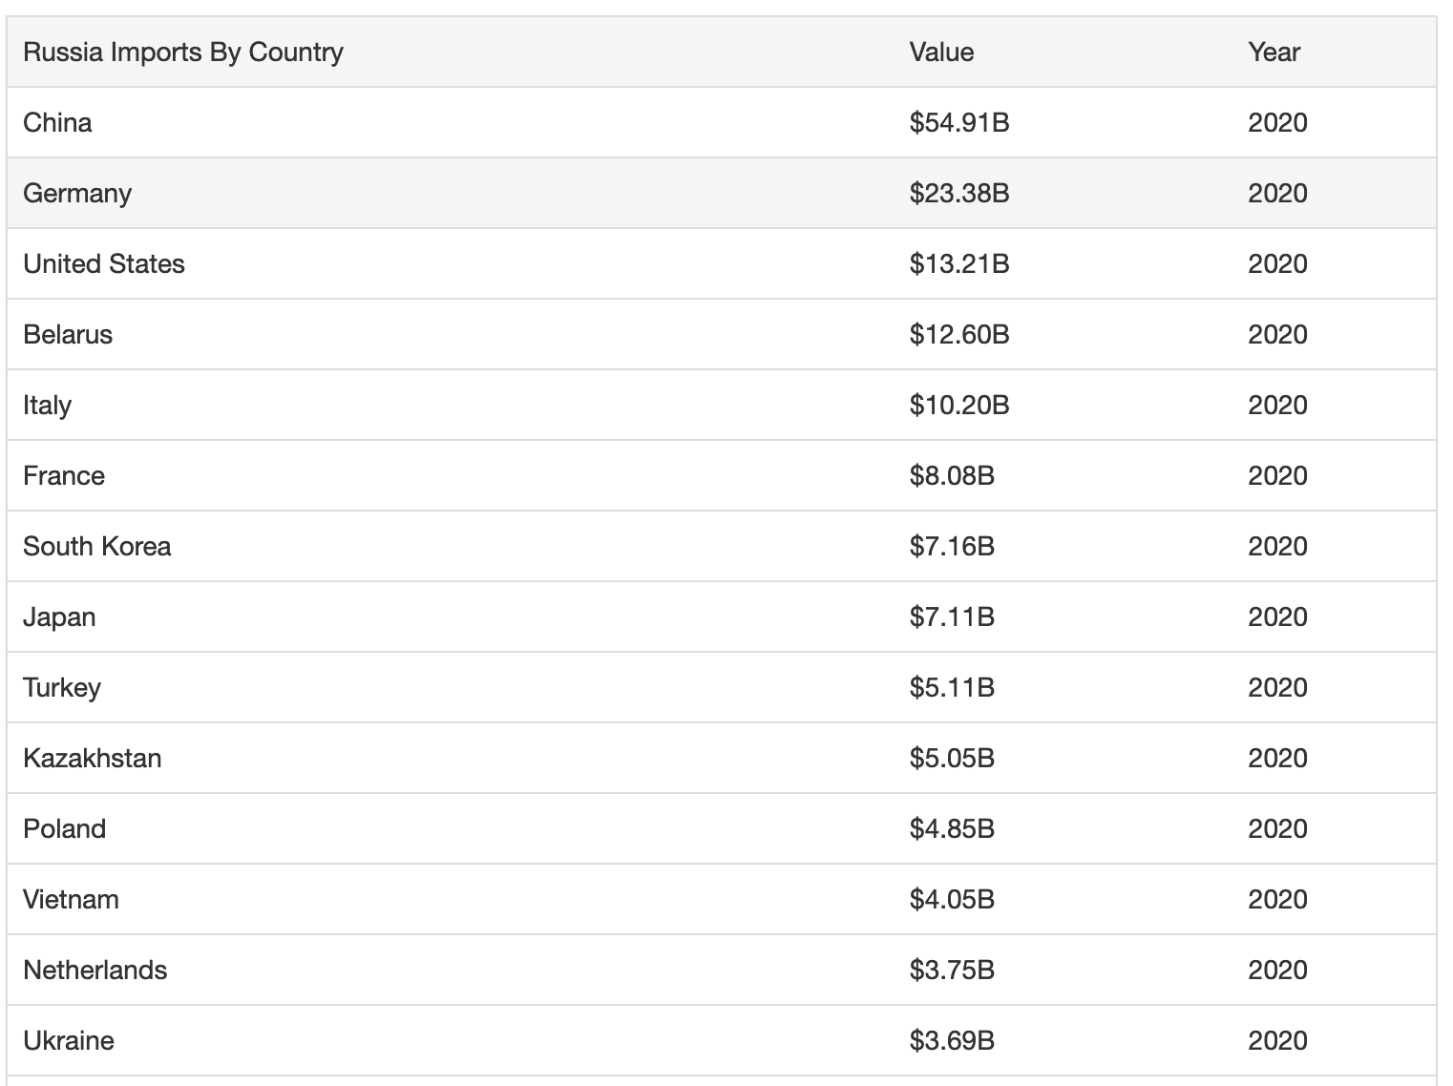Open the Poland entry
This screenshot has height=1086, width=1453.
[x=64, y=829]
